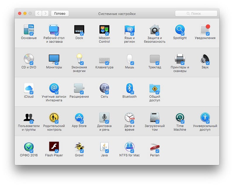Open Учетные записи Интернета @ icon
Screen dimensions: 234x186
click(x=54, y=88)
